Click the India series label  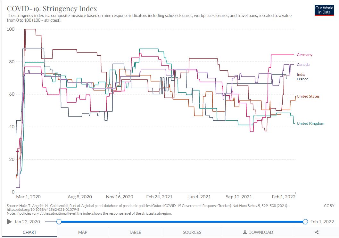(301, 75)
